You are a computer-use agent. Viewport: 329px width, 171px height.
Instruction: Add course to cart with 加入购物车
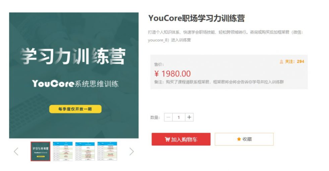pos(181,139)
